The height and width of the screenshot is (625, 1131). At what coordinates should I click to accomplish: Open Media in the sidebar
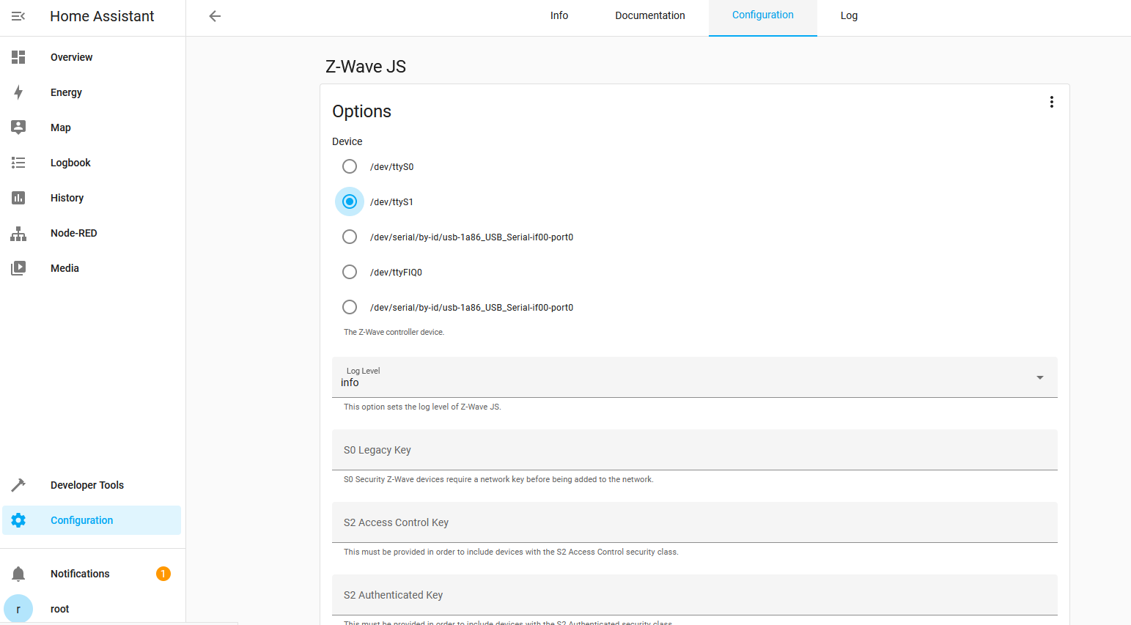coord(92,268)
